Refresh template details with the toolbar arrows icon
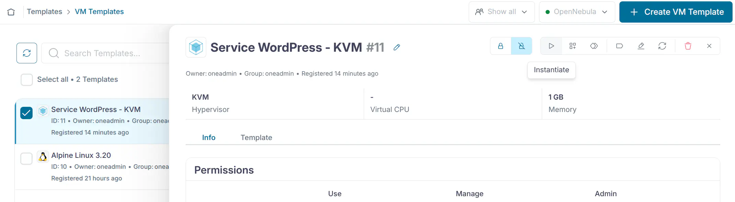This screenshot has height=202, width=735. click(x=662, y=46)
